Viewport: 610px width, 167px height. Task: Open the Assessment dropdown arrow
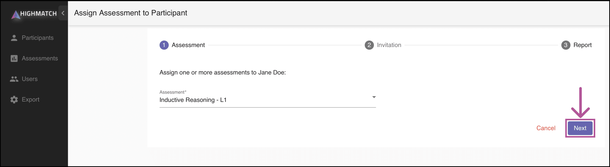tap(374, 97)
